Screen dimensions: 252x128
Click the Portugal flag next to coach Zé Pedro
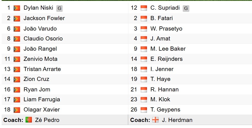29,120
